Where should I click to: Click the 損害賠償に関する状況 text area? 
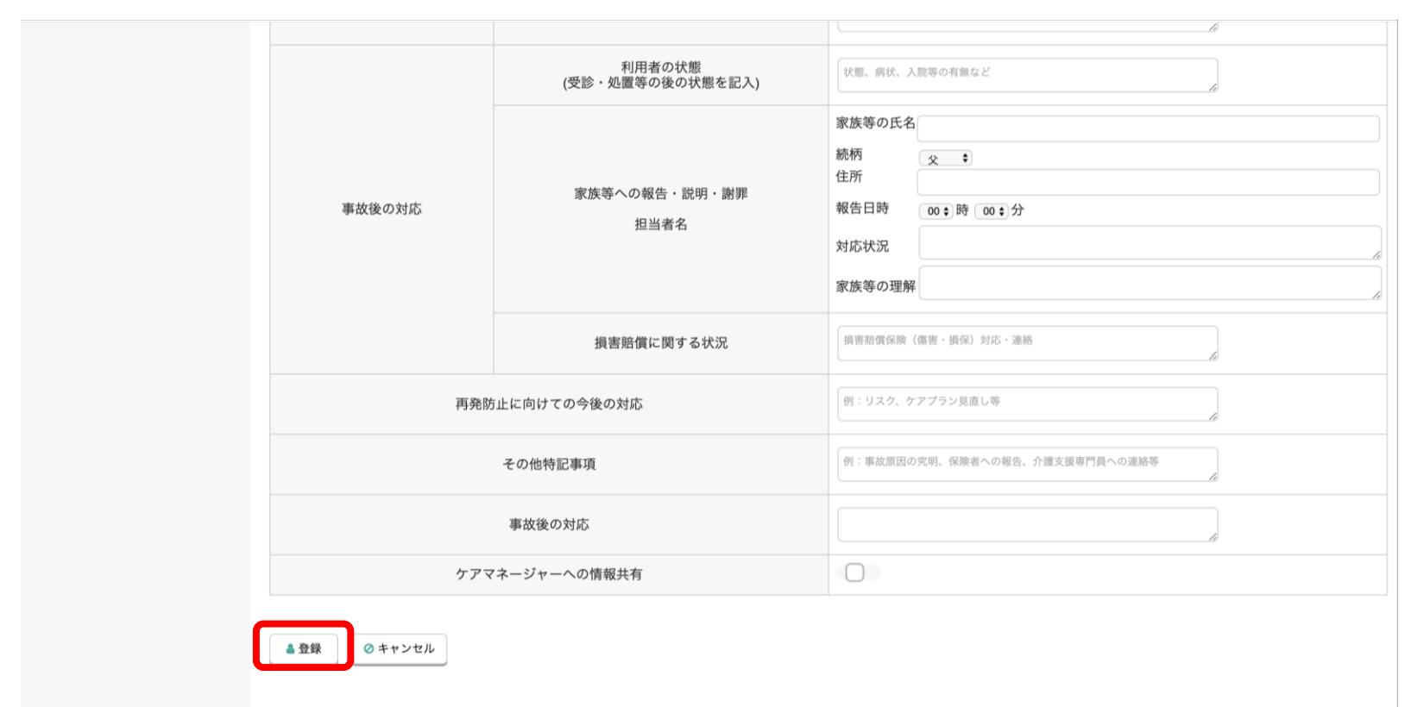(x=1026, y=343)
